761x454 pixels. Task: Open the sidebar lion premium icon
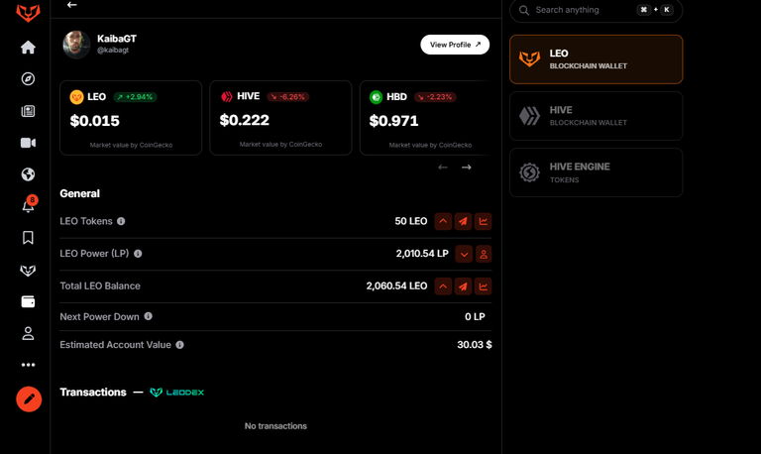coord(28,271)
